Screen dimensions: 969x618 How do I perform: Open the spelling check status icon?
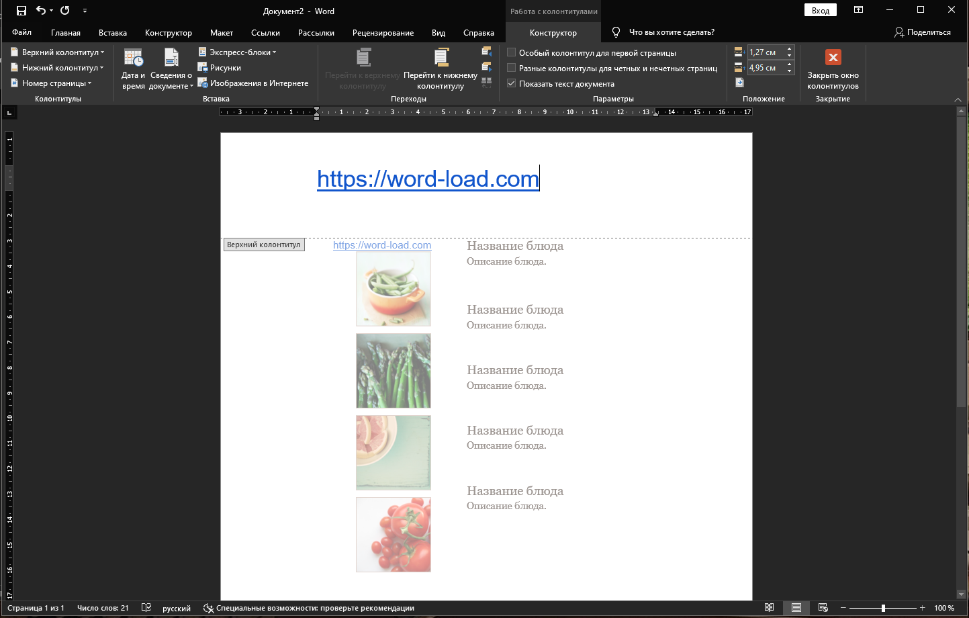point(146,608)
